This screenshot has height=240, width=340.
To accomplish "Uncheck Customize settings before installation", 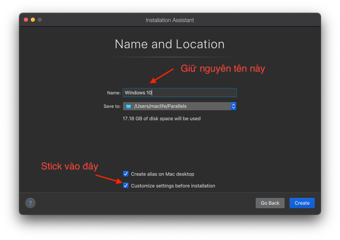I will 126,186.
